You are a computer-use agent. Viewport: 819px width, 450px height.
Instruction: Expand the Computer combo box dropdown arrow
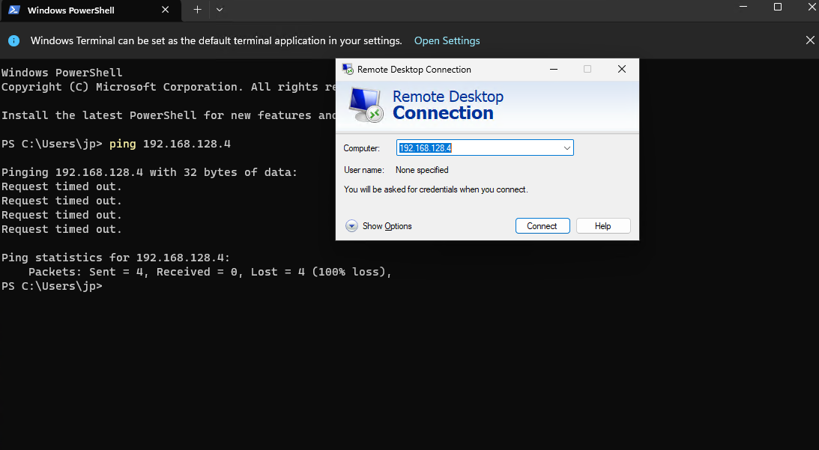566,148
